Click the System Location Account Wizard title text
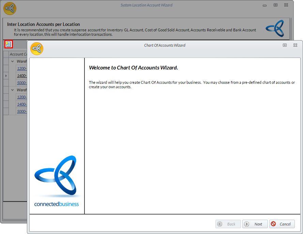Image resolution: width=303 pixels, height=234 pixels. (x=147, y=5)
